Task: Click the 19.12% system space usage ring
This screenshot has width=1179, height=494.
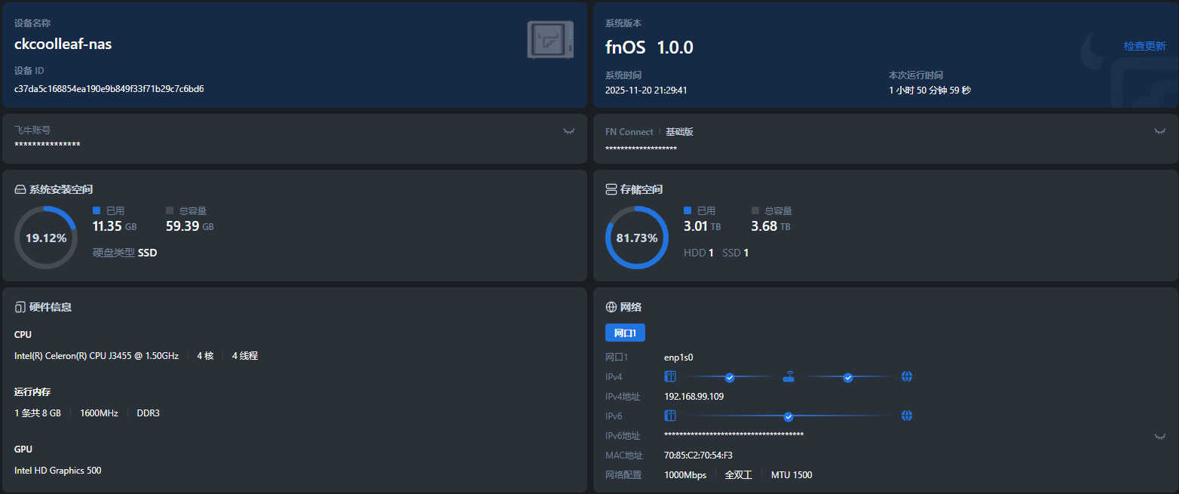Action: 46,238
